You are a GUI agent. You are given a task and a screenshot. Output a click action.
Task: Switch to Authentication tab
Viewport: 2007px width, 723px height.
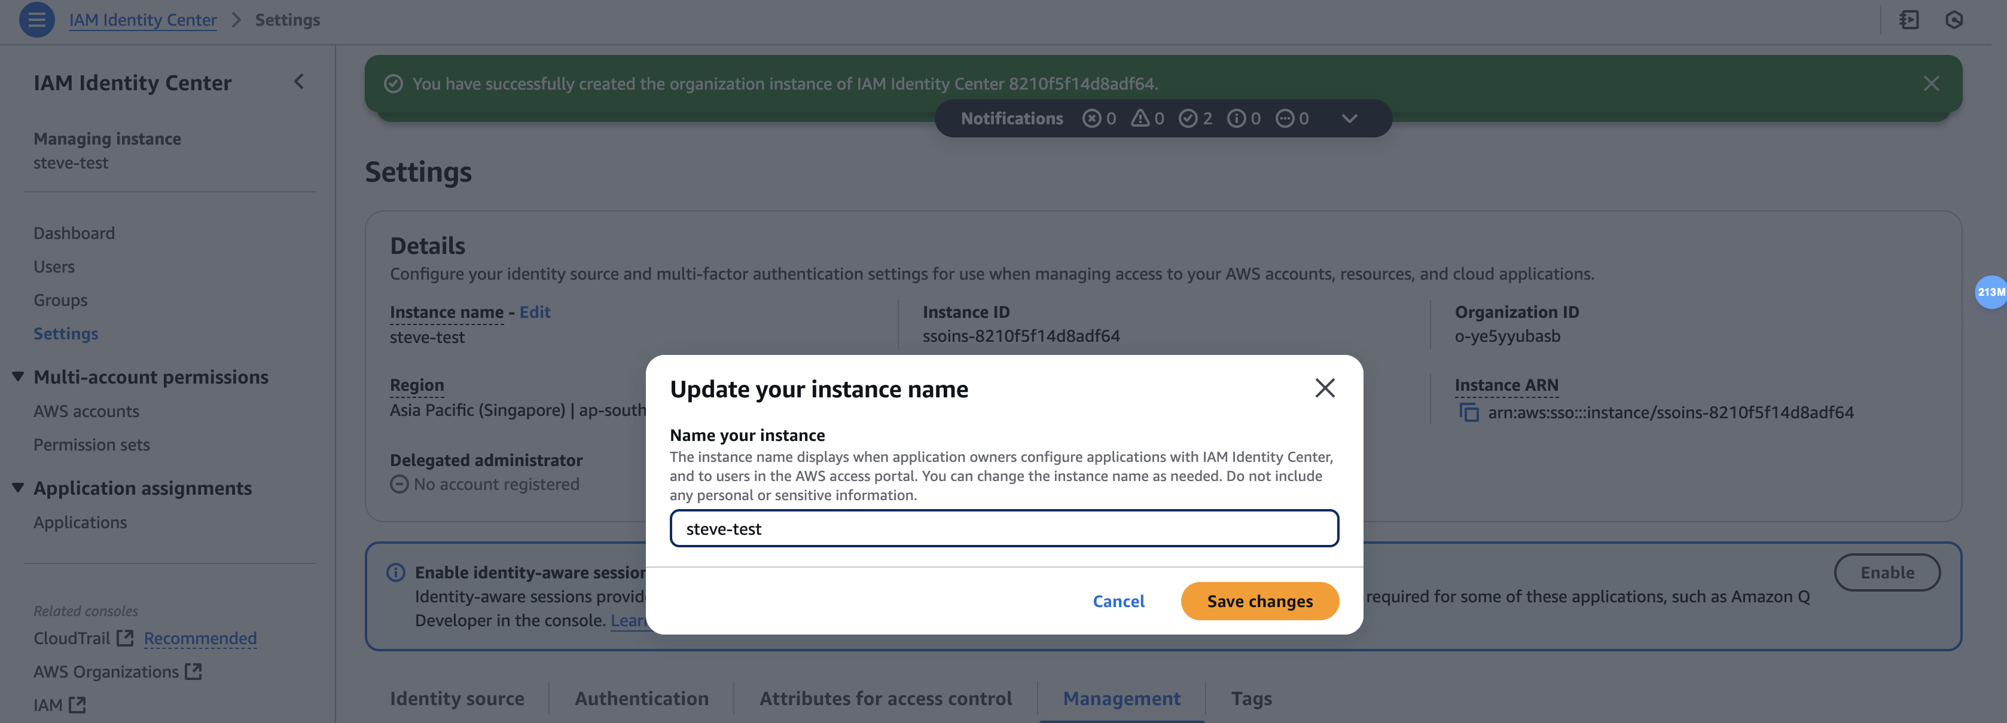point(642,699)
